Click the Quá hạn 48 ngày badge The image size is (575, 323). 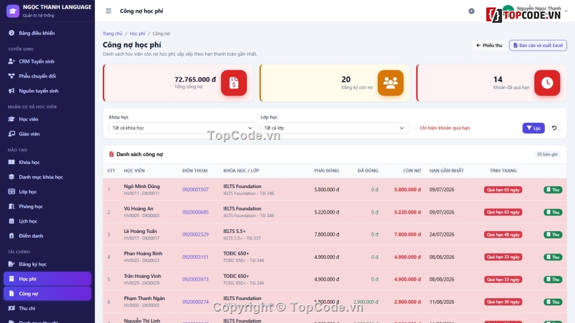coord(503,234)
